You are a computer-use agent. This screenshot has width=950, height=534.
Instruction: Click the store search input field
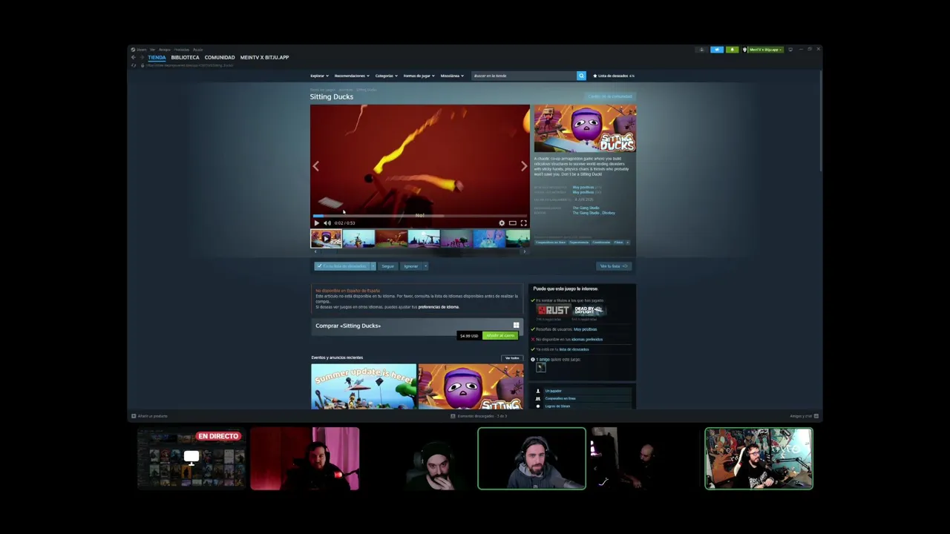click(524, 76)
